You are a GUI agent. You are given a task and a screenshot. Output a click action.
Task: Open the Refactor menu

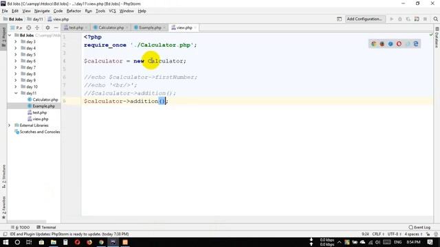coord(74,11)
